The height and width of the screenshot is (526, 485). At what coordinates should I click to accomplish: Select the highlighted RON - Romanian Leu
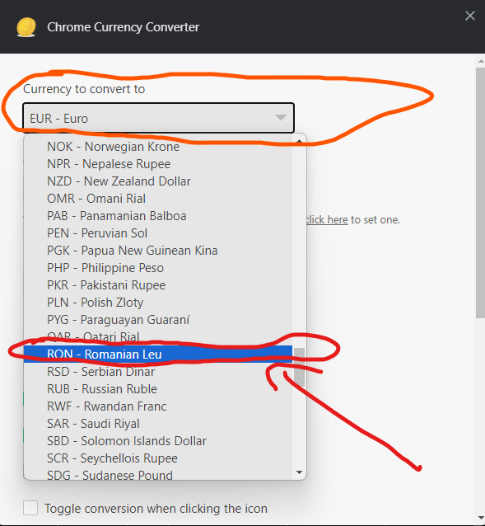tap(158, 355)
